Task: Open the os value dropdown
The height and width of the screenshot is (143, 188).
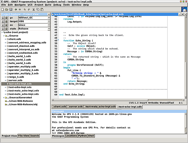Action: point(49,25)
